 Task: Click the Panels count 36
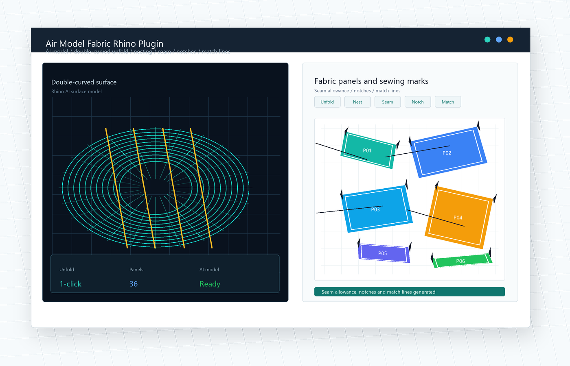pos(134,284)
